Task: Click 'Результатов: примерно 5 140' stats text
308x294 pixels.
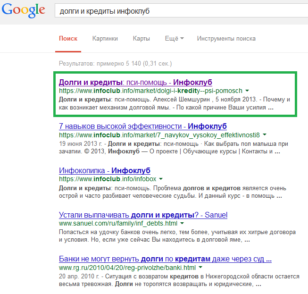Action: point(115,64)
